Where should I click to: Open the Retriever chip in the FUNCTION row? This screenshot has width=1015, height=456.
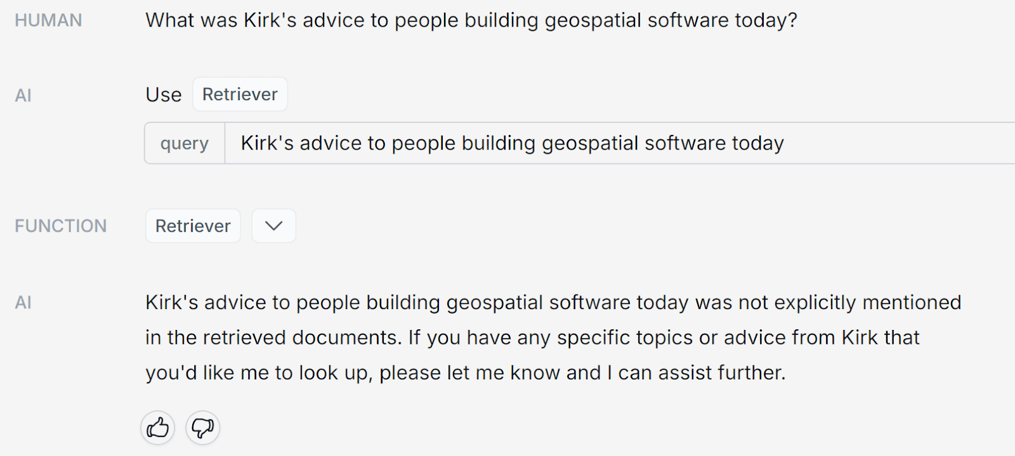[x=193, y=226]
